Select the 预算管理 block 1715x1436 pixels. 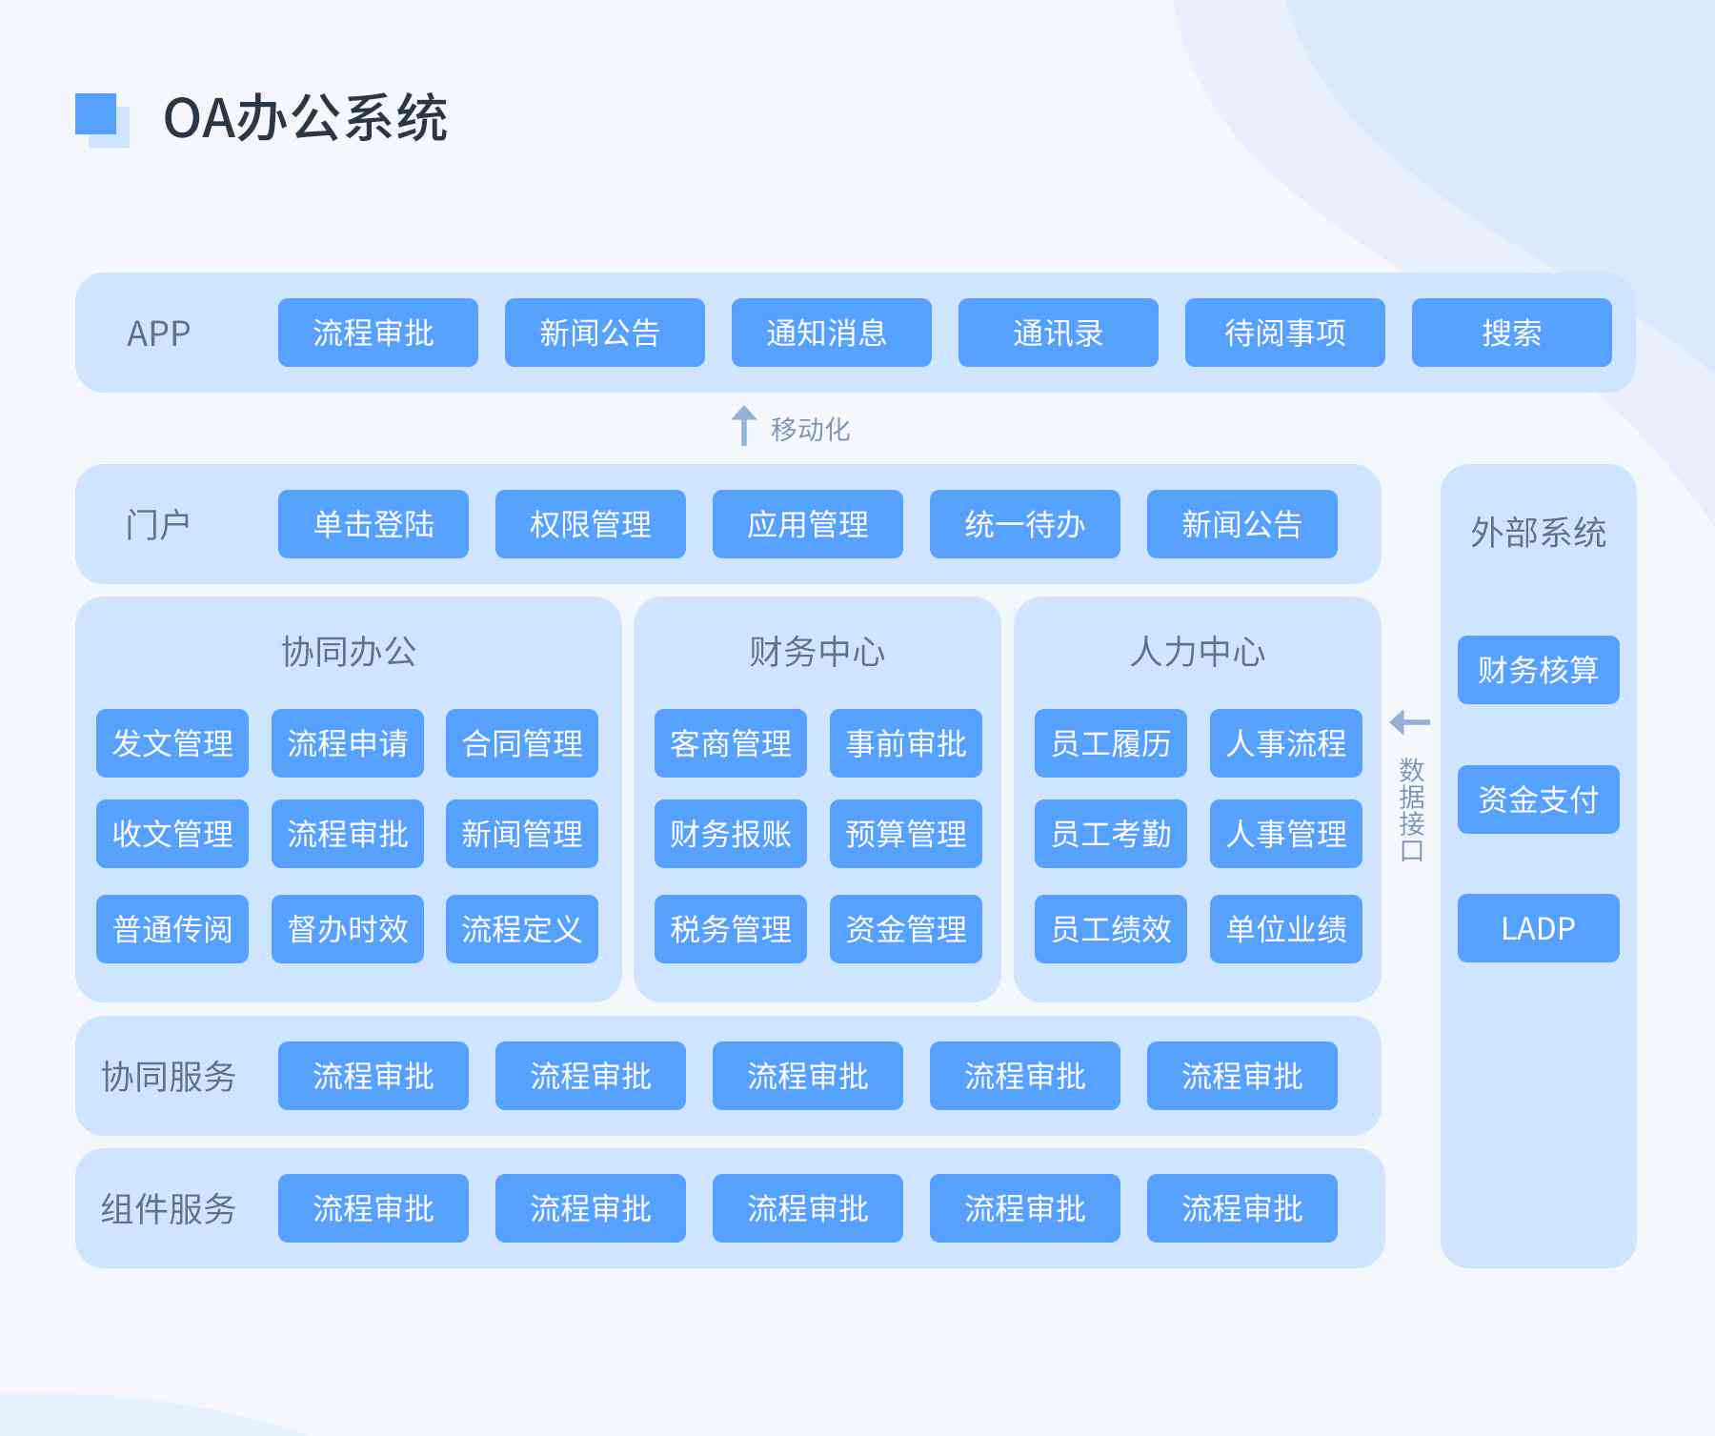[906, 834]
